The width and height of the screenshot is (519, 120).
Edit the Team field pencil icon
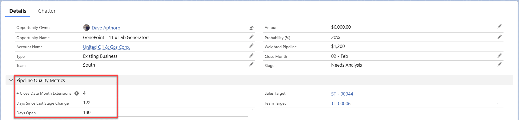click(251, 64)
